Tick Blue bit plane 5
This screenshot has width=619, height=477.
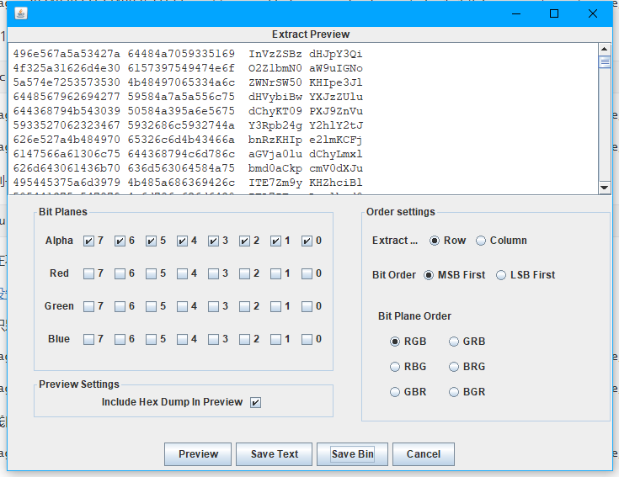point(152,339)
